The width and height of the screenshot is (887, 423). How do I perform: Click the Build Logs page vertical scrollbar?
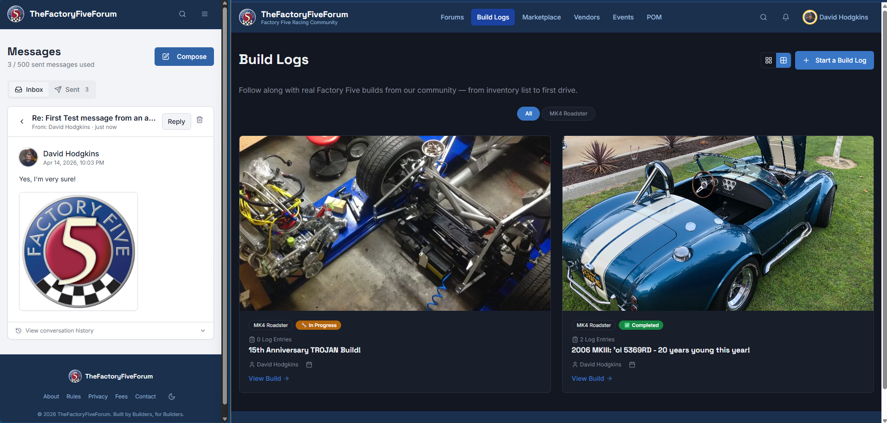(x=884, y=199)
